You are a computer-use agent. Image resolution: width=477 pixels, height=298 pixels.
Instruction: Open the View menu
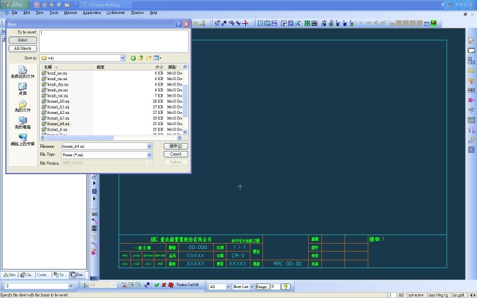point(40,13)
